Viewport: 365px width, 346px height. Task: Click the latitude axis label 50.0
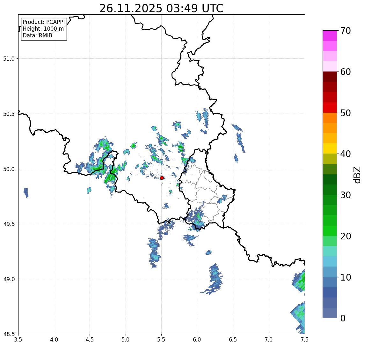point(9,169)
